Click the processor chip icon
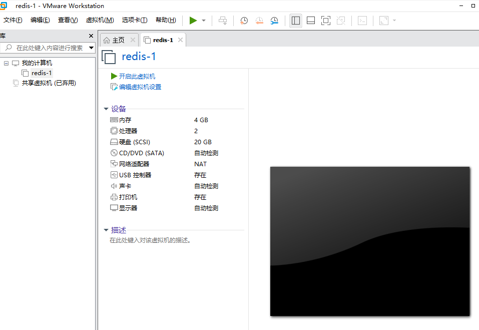The height and width of the screenshot is (330, 479). click(114, 131)
